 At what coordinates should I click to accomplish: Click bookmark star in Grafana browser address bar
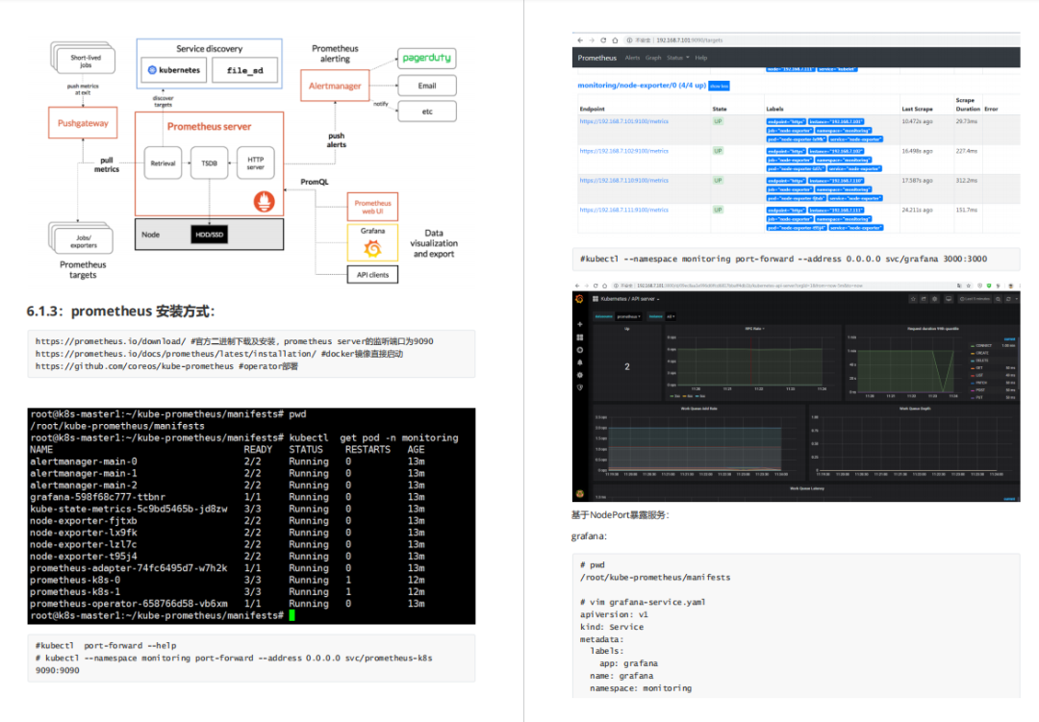point(968,286)
